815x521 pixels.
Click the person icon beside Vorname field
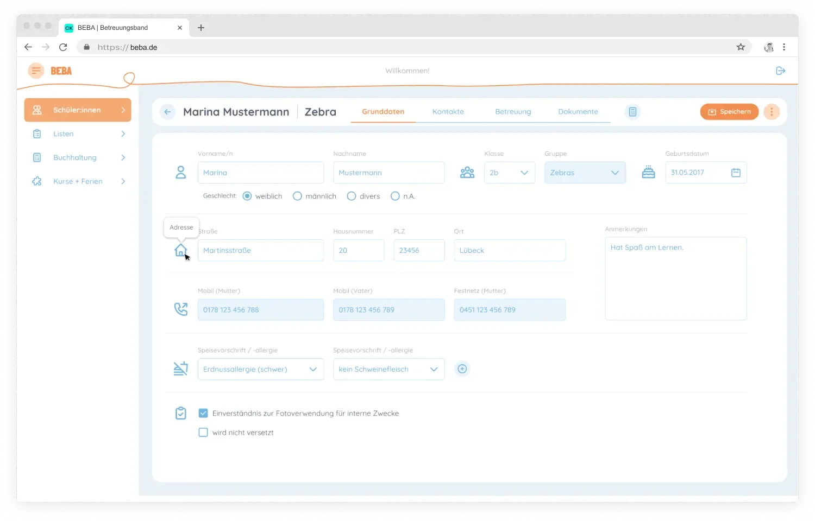click(x=181, y=173)
